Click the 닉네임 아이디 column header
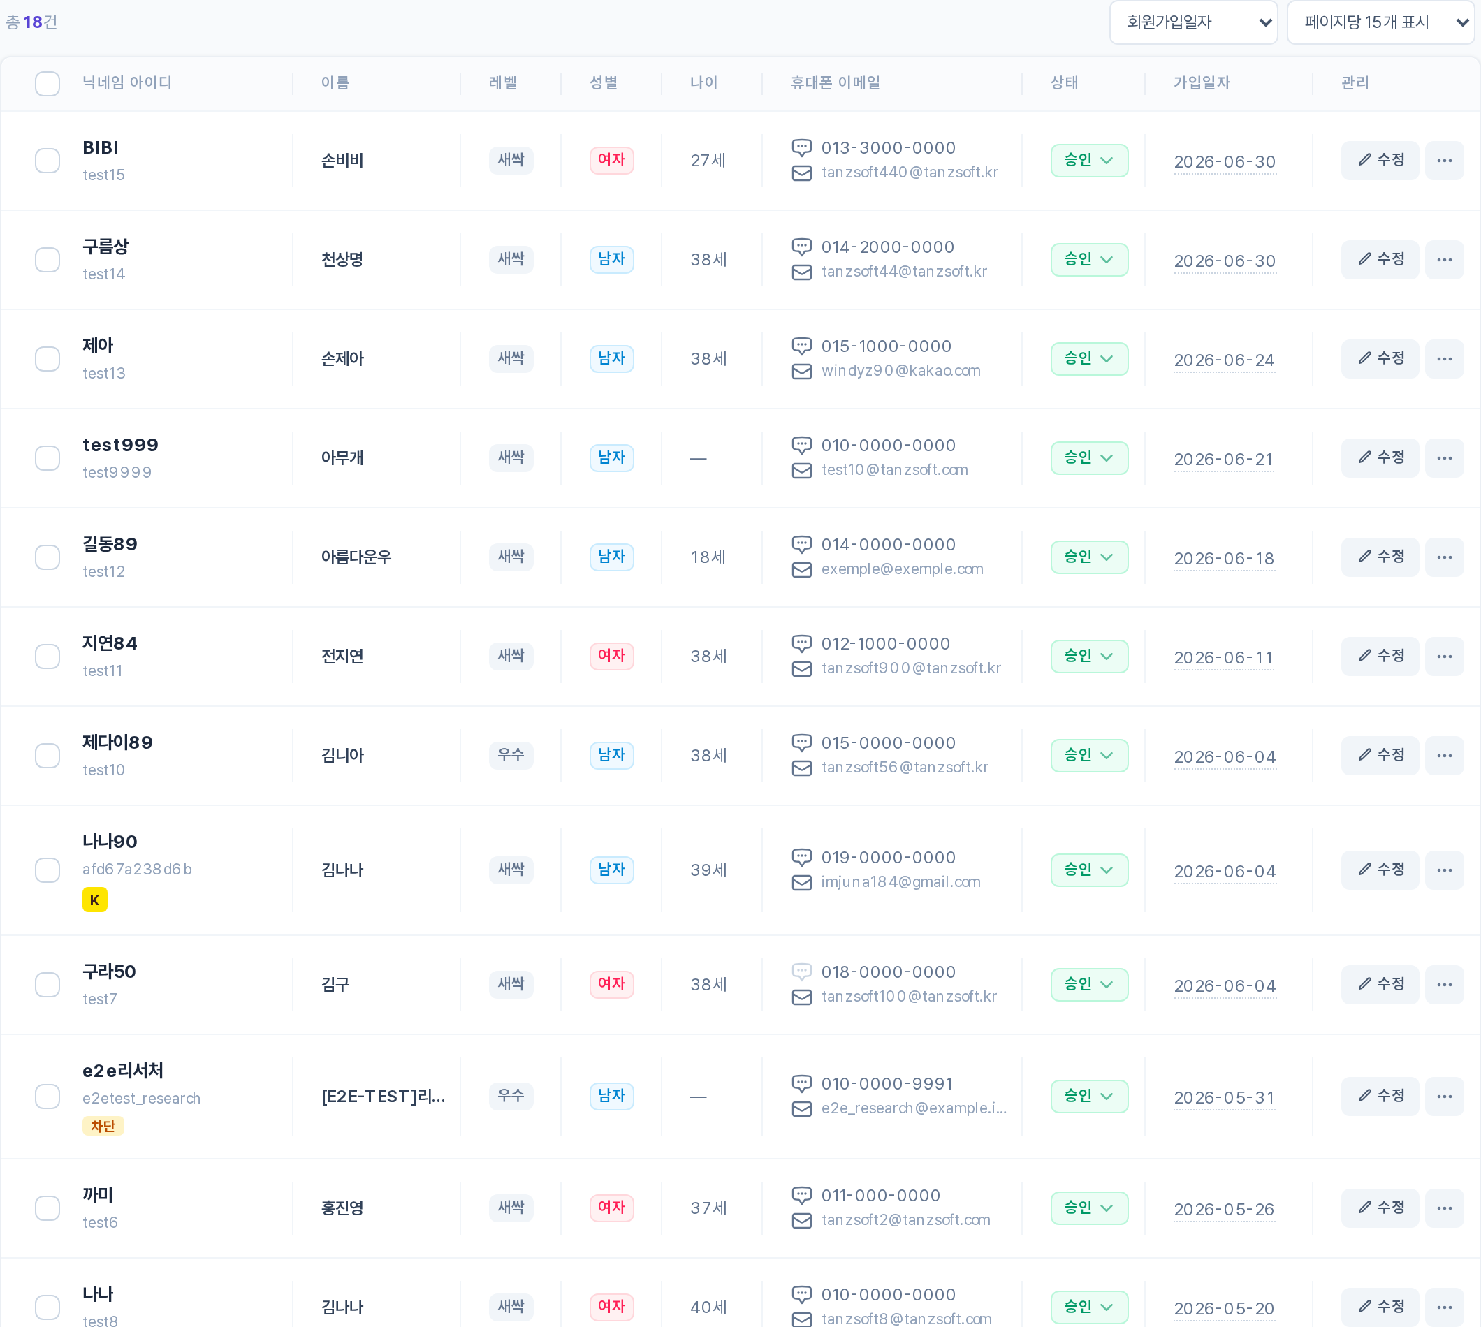 pos(127,83)
